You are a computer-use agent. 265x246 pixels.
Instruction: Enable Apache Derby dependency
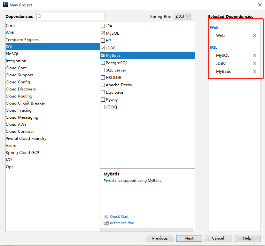point(103,85)
